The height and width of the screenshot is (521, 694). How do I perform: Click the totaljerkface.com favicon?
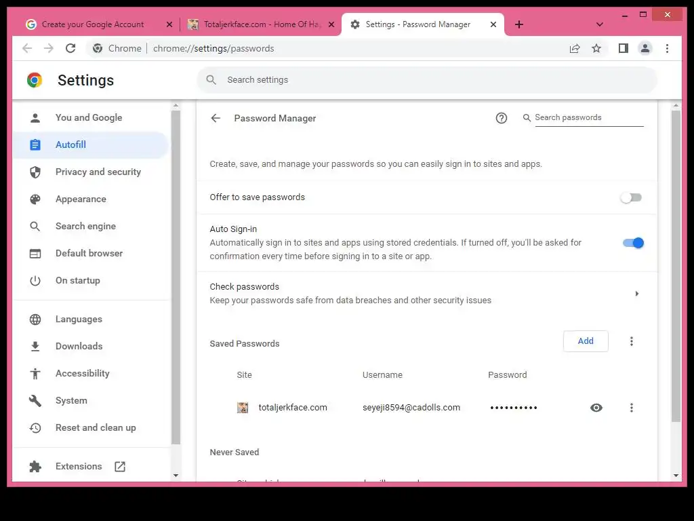click(243, 408)
